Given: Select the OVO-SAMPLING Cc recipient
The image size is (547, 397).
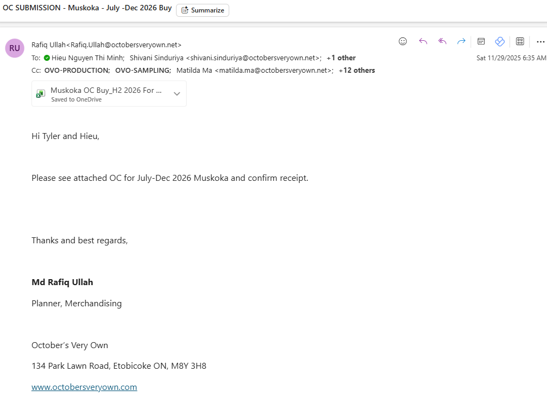Looking at the screenshot, I should pos(143,70).
